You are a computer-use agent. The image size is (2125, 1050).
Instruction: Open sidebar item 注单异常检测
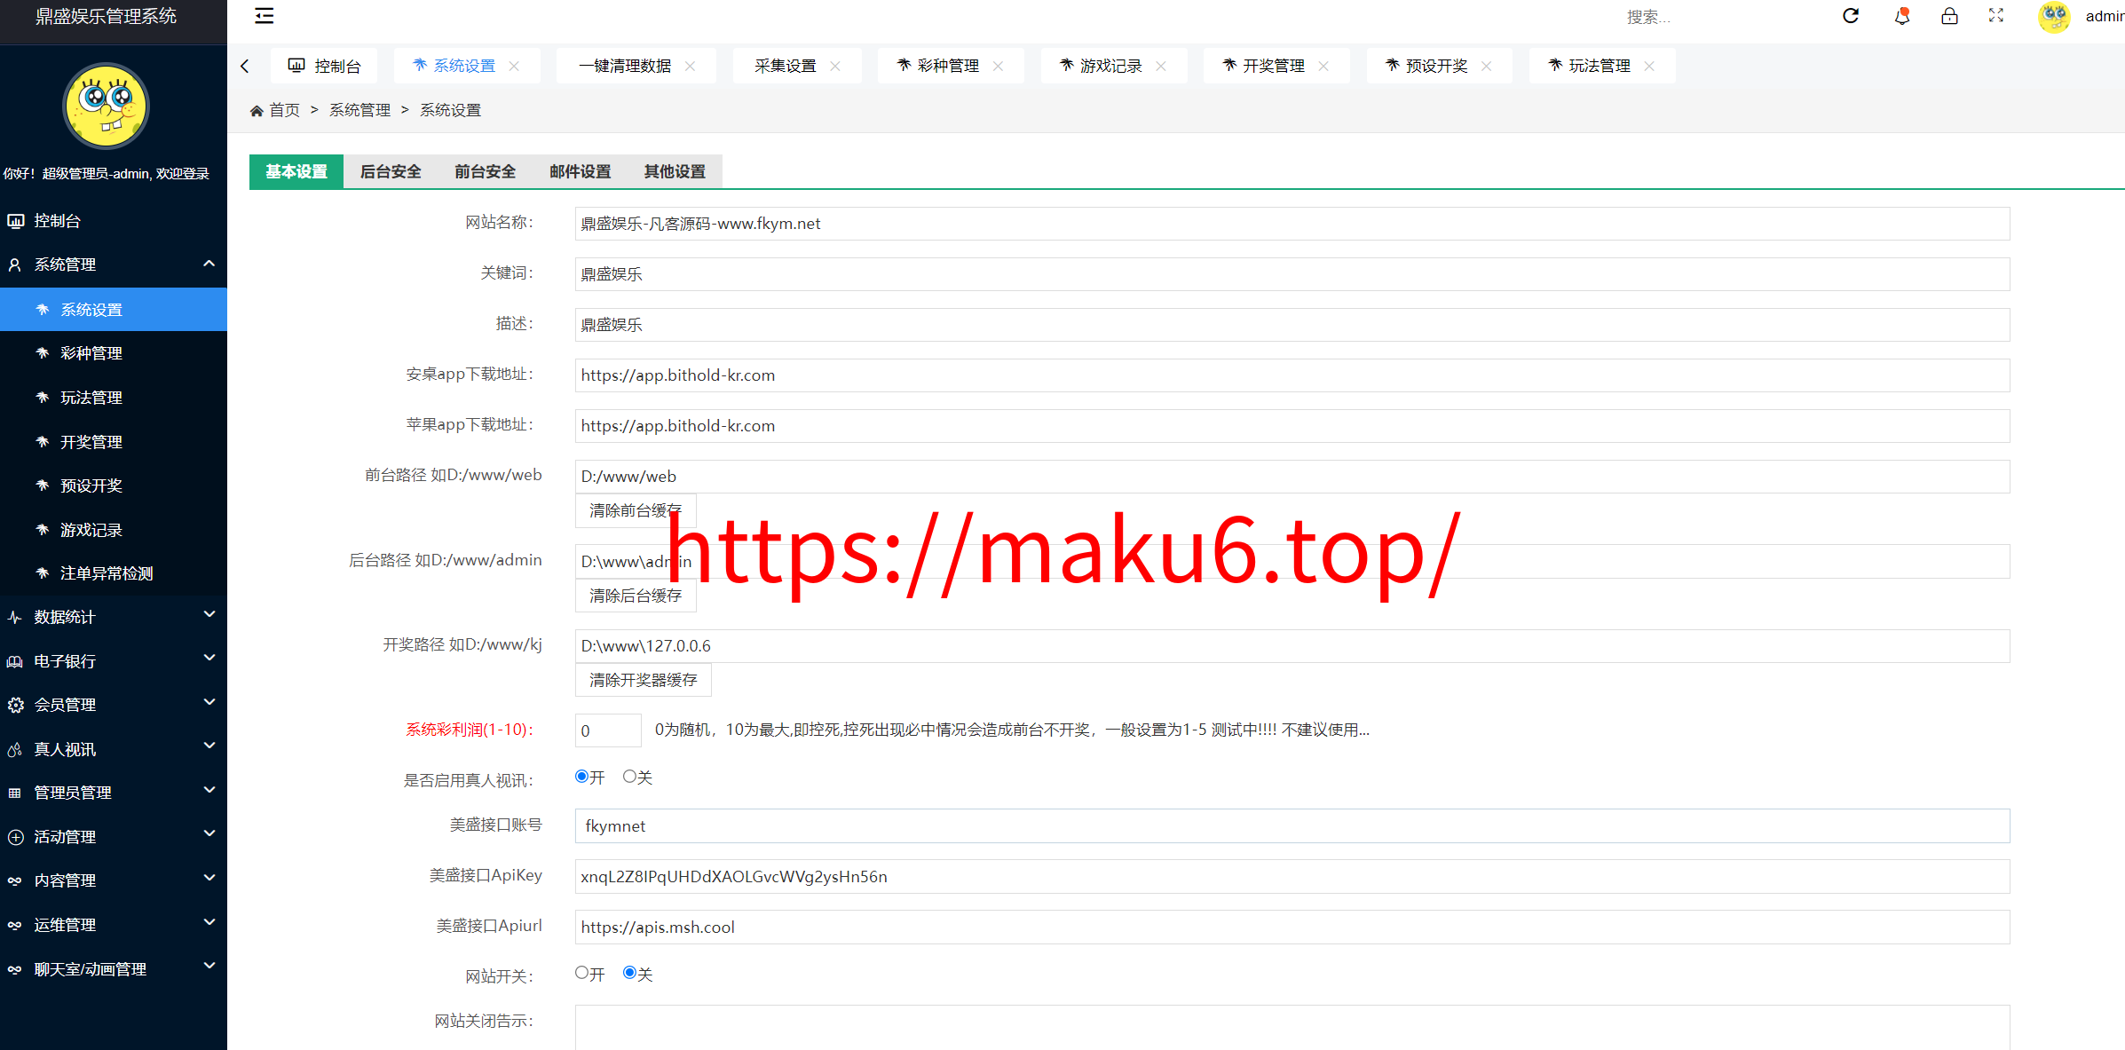click(x=114, y=573)
